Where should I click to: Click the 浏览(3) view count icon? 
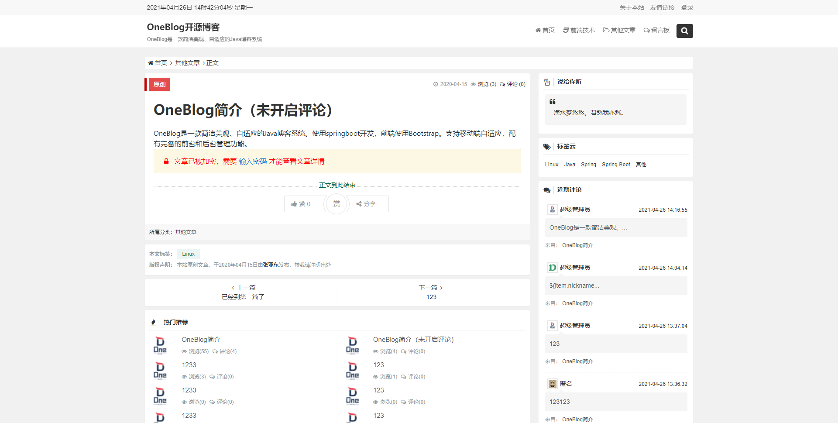tap(473, 84)
